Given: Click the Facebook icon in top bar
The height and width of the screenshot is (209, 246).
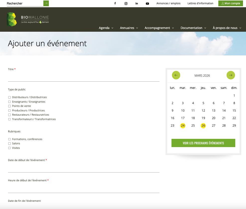Looking at the screenshot, I should tap(115, 3).
